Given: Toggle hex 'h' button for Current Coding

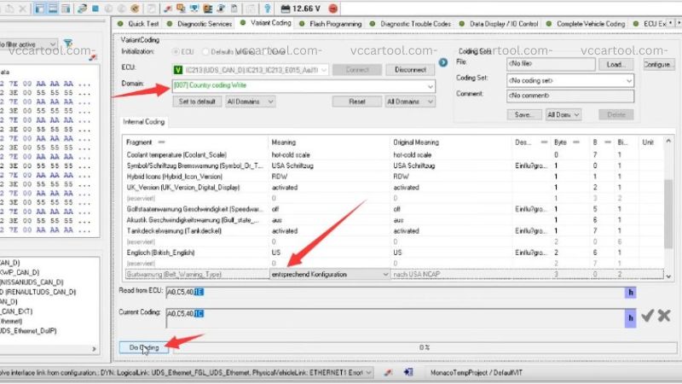Looking at the screenshot, I should pyautogui.click(x=630, y=318).
